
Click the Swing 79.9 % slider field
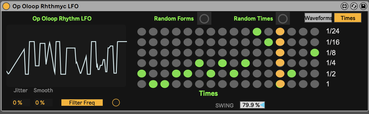[x=252, y=105]
